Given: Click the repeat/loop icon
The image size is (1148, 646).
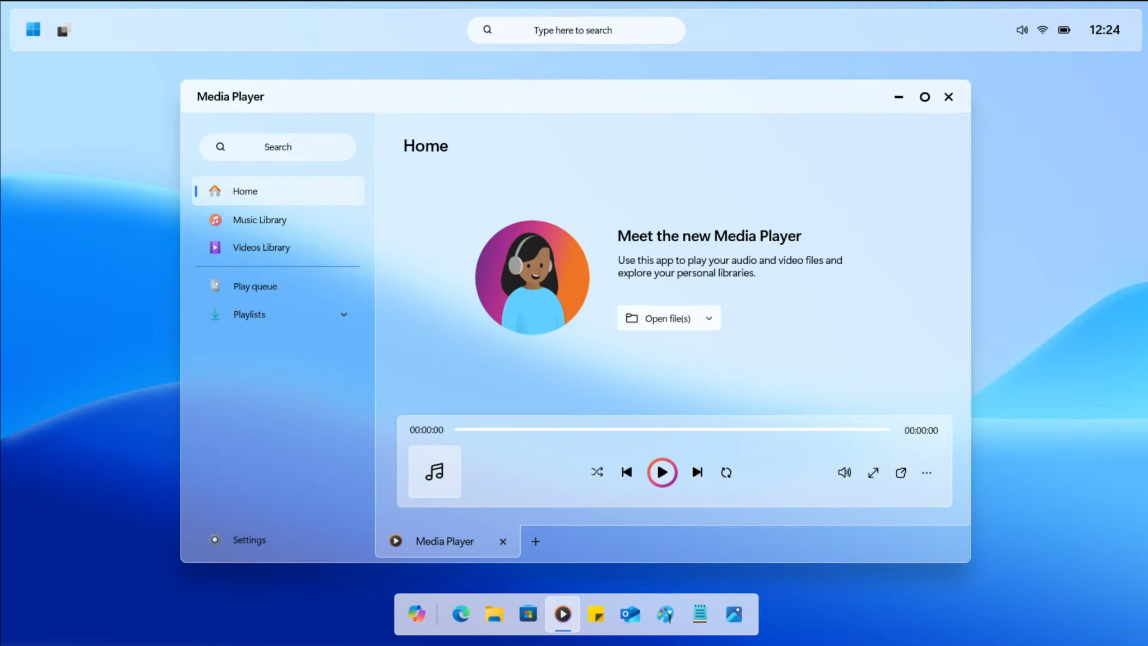Looking at the screenshot, I should [x=726, y=472].
